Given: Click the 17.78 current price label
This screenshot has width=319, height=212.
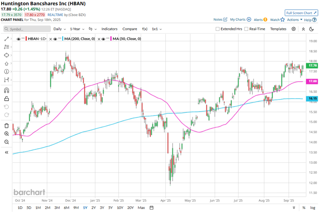Looking at the screenshot, I should click(x=312, y=65).
